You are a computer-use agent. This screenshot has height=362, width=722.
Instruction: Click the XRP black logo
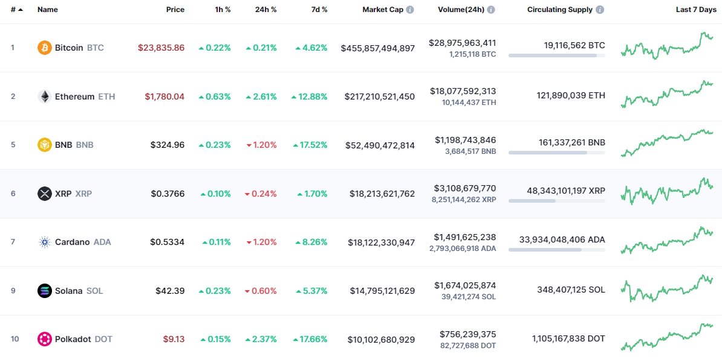point(45,194)
